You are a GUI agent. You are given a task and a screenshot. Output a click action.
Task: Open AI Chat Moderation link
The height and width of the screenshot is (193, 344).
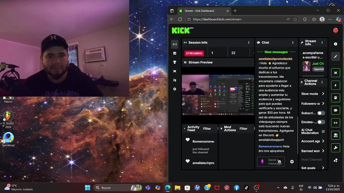(313, 131)
